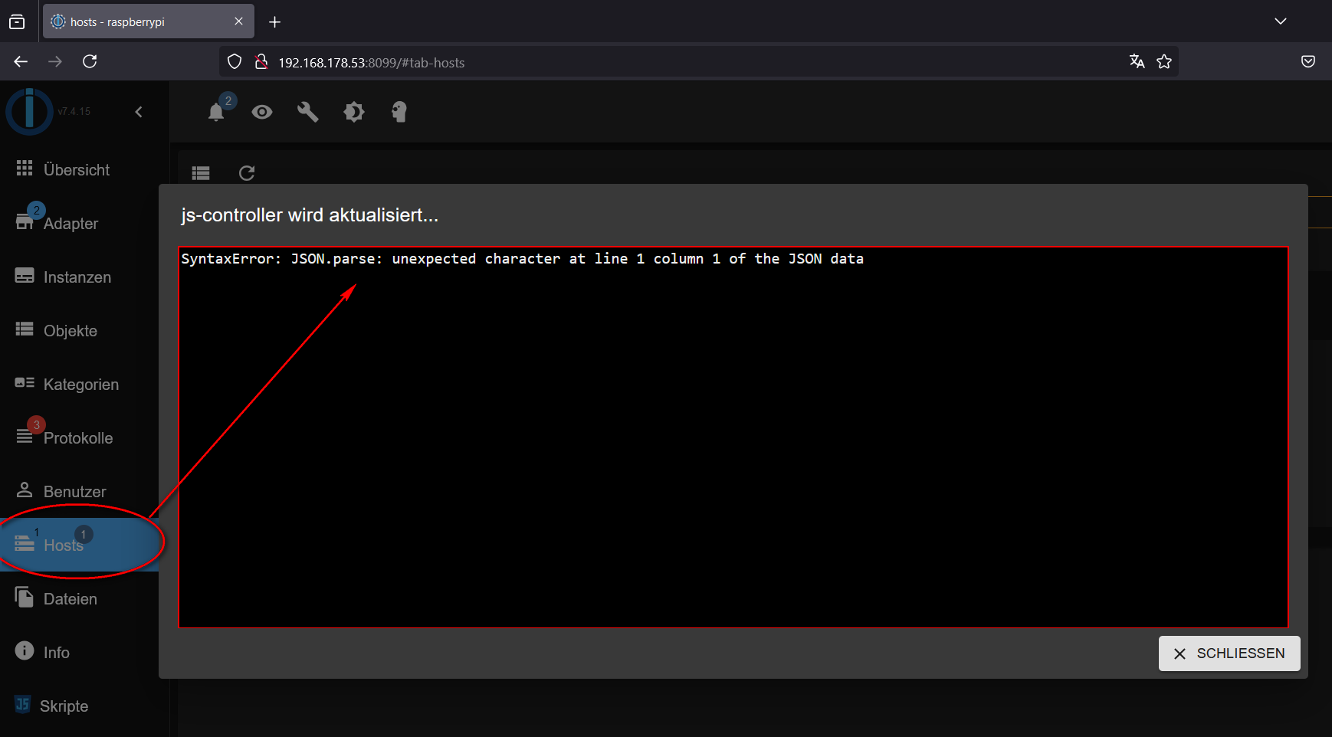Click the SCHLIESSEN button

click(1229, 653)
